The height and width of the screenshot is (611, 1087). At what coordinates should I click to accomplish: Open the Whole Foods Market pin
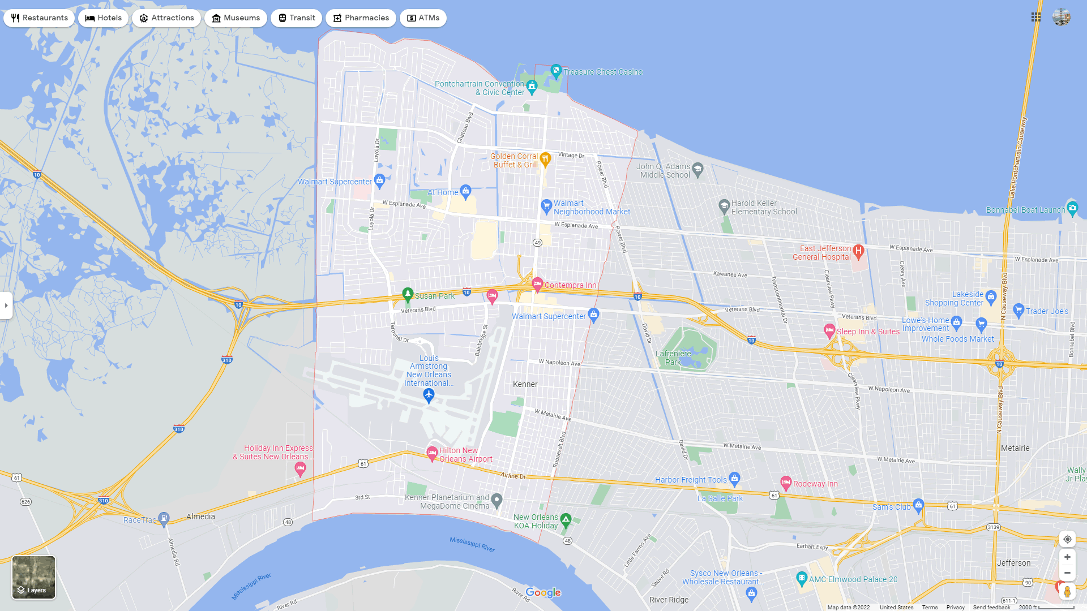point(982,324)
